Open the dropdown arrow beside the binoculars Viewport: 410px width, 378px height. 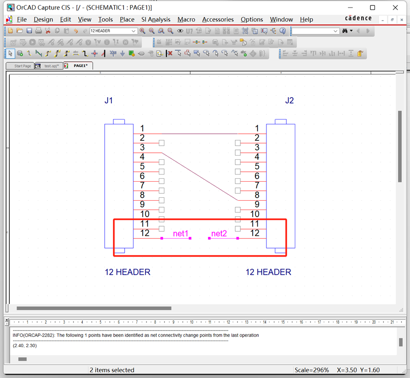click(x=351, y=31)
